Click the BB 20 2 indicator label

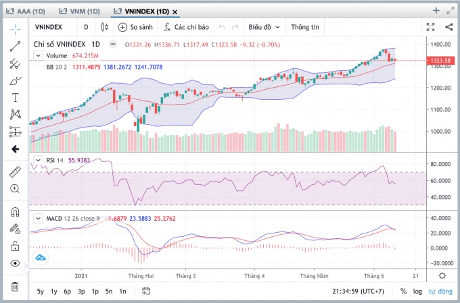click(56, 67)
